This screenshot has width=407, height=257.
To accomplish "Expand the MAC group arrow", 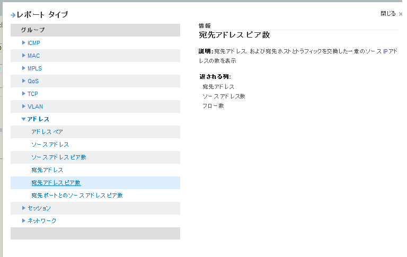I will (x=24, y=56).
